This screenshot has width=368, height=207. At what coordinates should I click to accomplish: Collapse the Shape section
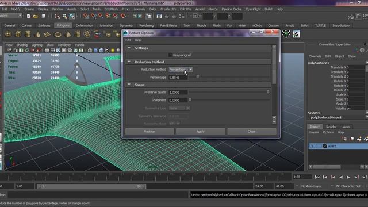coord(129,85)
